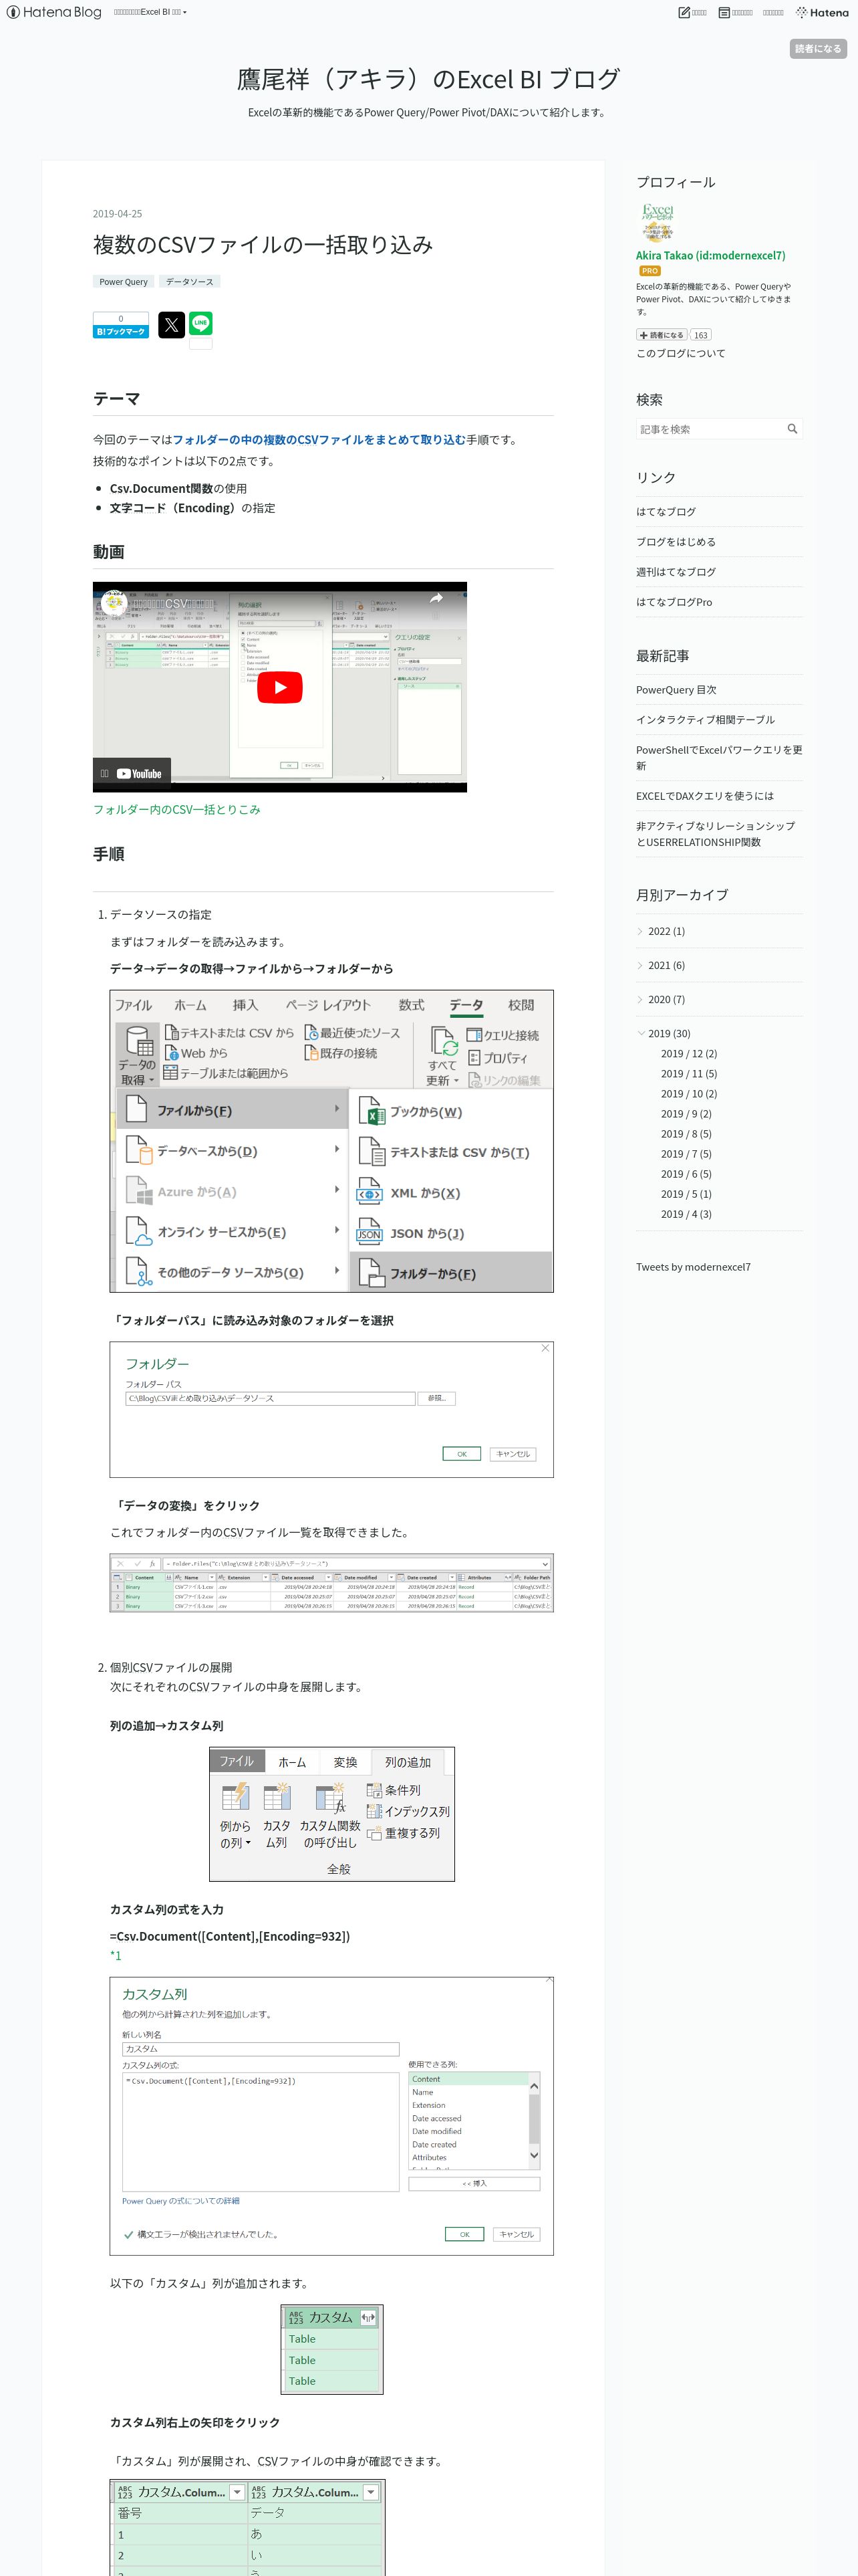Viewport: 858px width, 2576px height.
Task: Open the 2019-04-25 date link
Action: [117, 214]
